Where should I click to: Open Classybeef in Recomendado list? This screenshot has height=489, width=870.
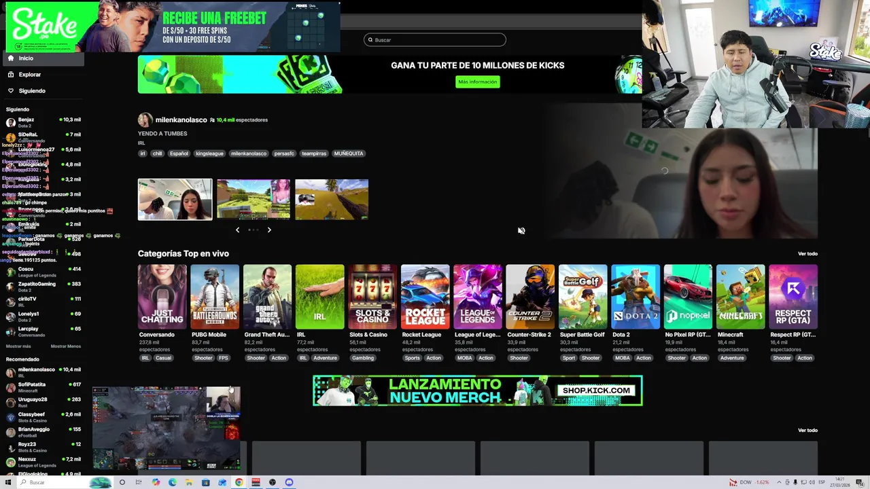point(42,417)
